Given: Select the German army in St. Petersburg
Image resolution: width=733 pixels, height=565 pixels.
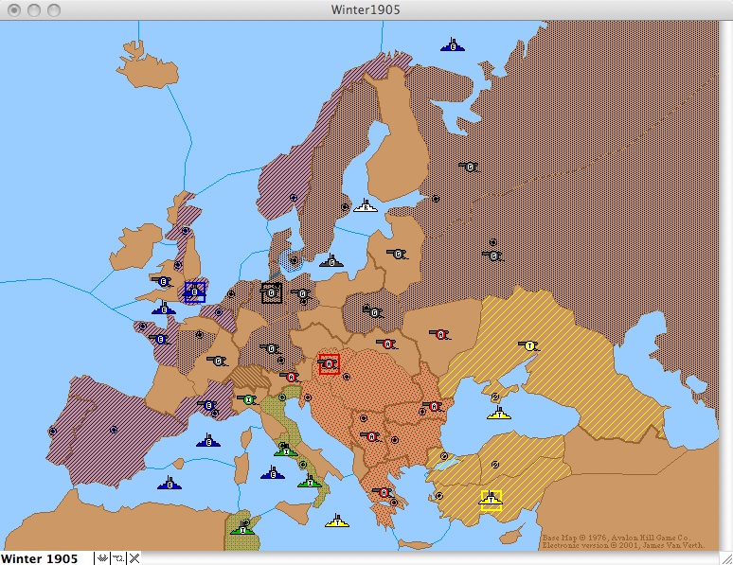Looking at the screenshot, I should 470,167.
